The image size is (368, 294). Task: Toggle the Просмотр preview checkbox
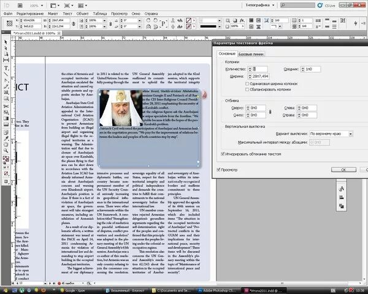218,170
